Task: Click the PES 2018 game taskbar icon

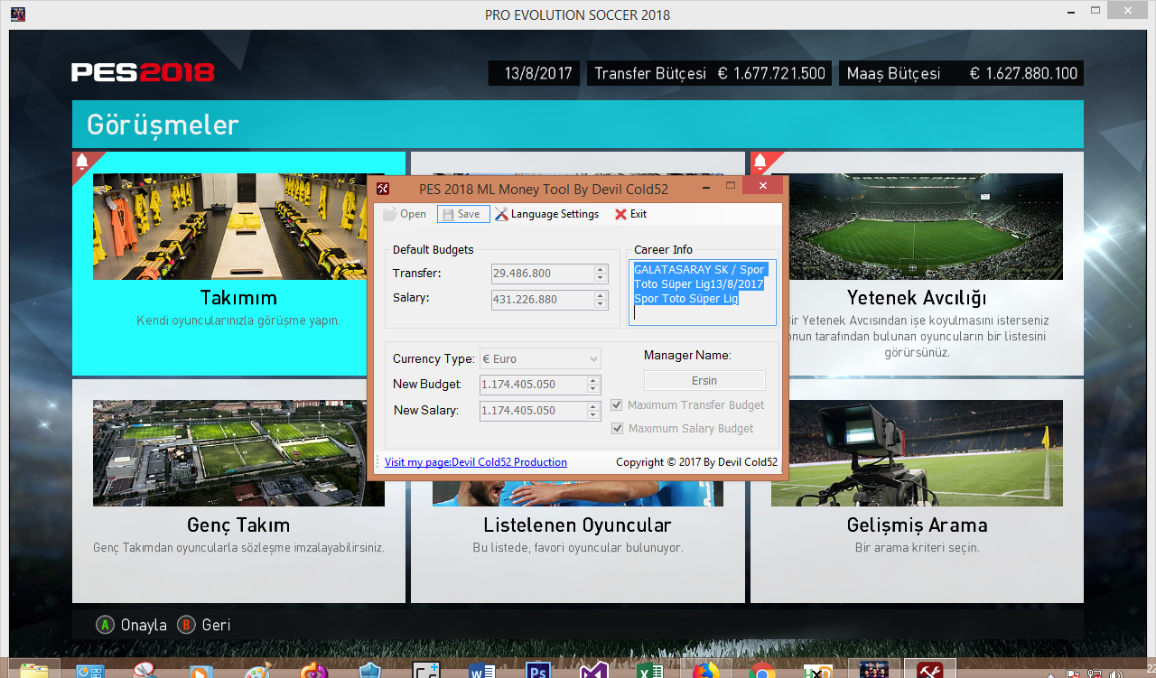Action: coord(873,670)
